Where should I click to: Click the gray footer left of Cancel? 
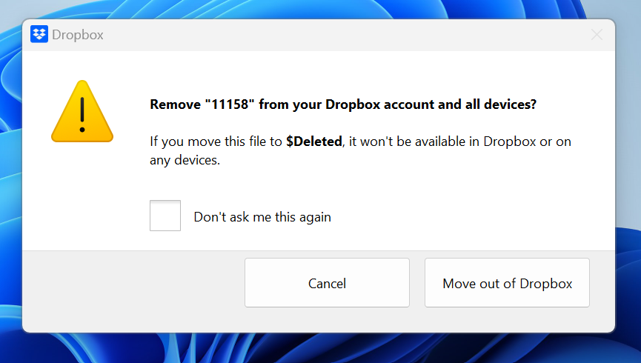[x=133, y=283]
